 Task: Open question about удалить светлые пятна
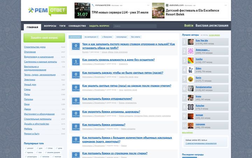tap(127, 86)
